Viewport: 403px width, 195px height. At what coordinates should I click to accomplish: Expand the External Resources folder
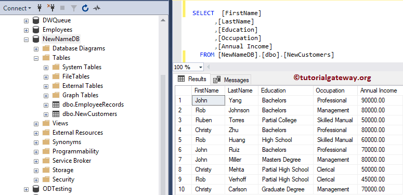coord(36,133)
